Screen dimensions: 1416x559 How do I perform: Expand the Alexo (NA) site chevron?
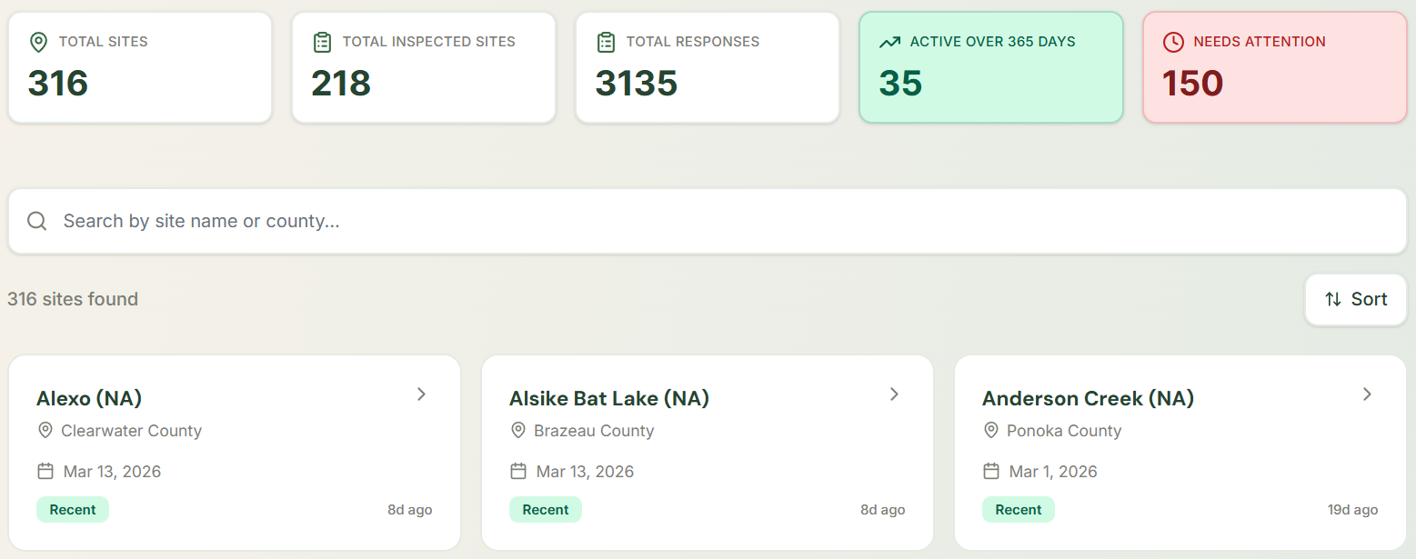pos(421,394)
